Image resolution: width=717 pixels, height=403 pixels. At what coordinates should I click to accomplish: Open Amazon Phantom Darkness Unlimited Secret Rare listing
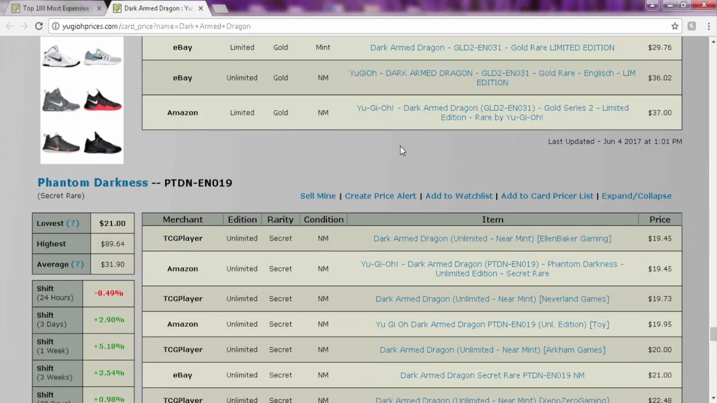click(492, 269)
